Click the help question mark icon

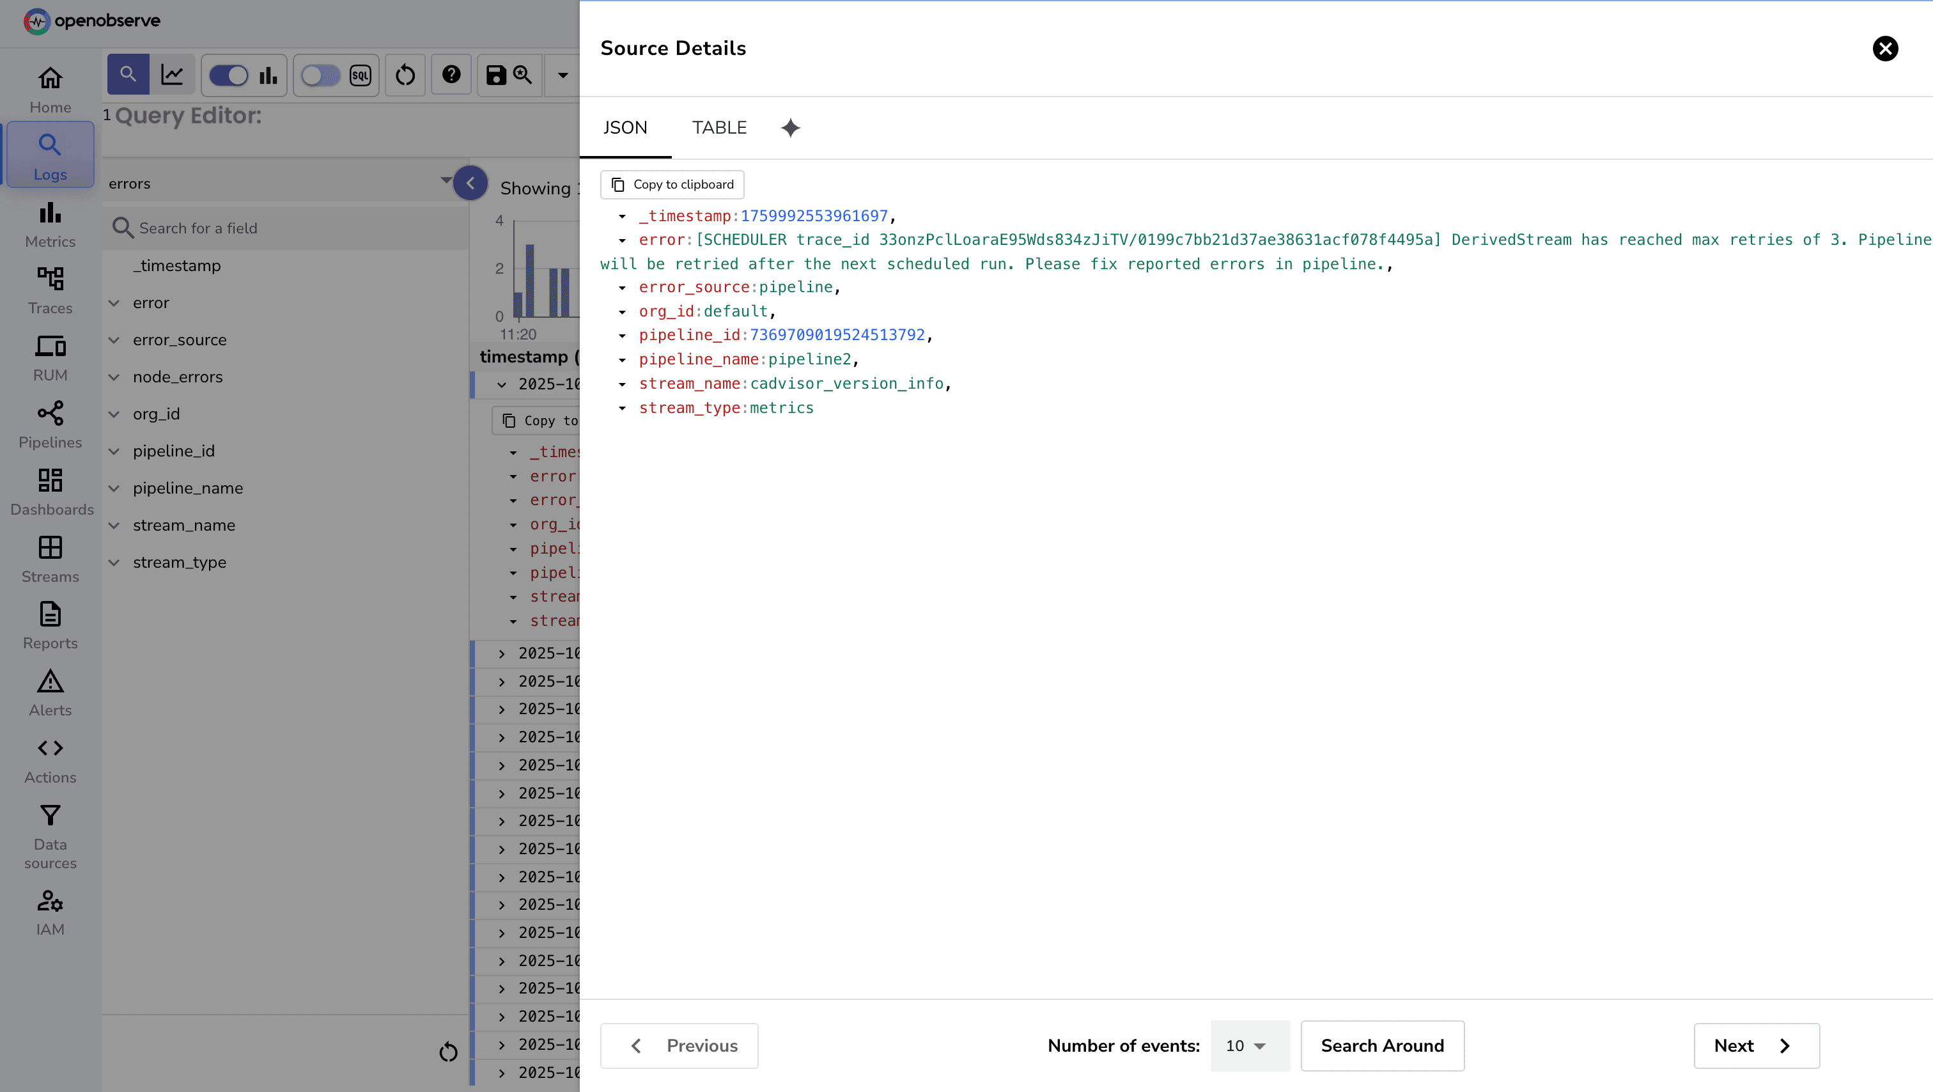coord(450,75)
